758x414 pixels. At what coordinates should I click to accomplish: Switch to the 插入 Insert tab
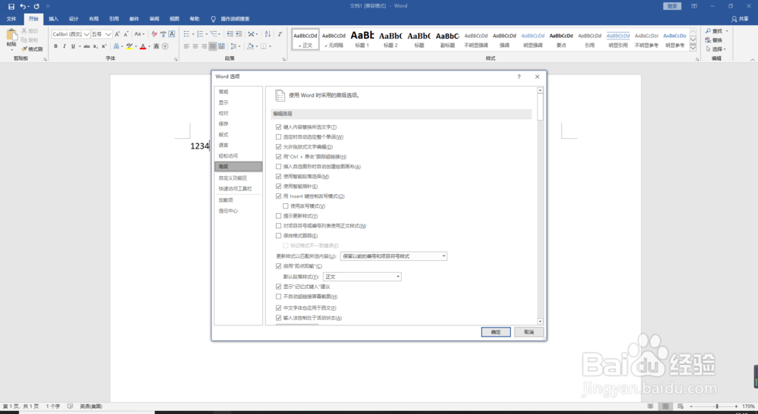[54, 19]
